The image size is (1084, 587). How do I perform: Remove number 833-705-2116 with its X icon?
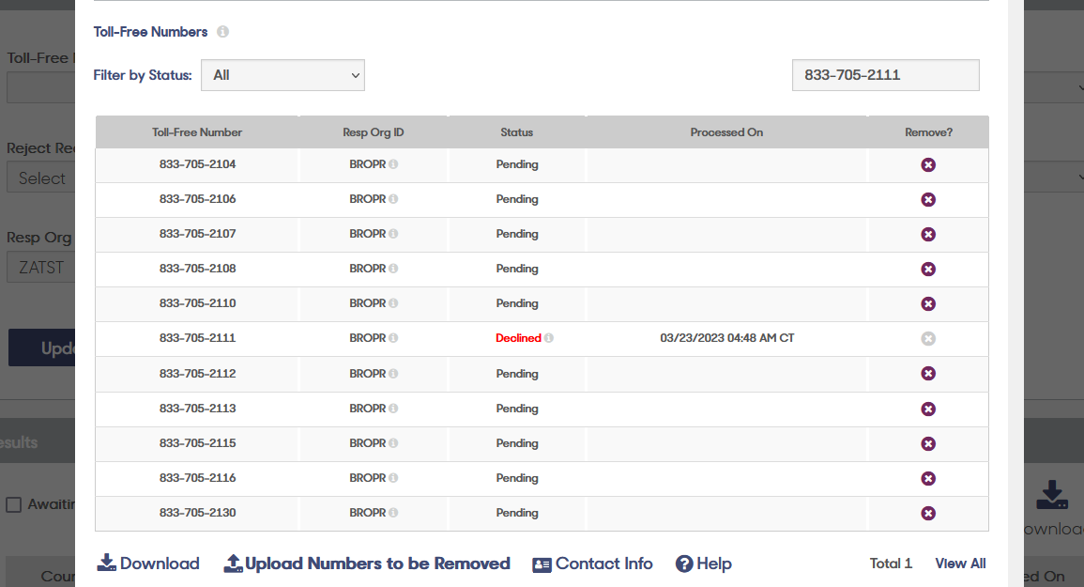click(928, 478)
